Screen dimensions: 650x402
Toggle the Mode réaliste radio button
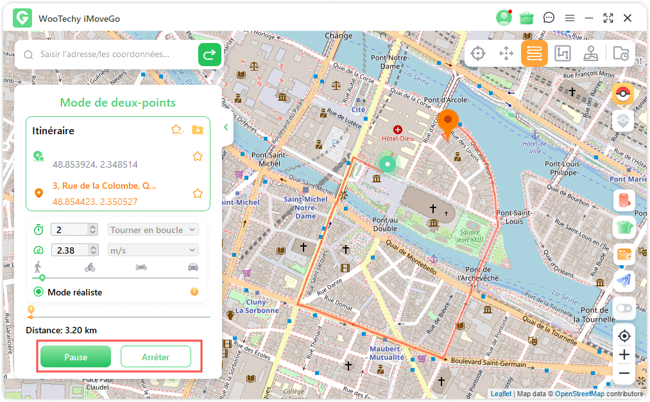tap(38, 292)
